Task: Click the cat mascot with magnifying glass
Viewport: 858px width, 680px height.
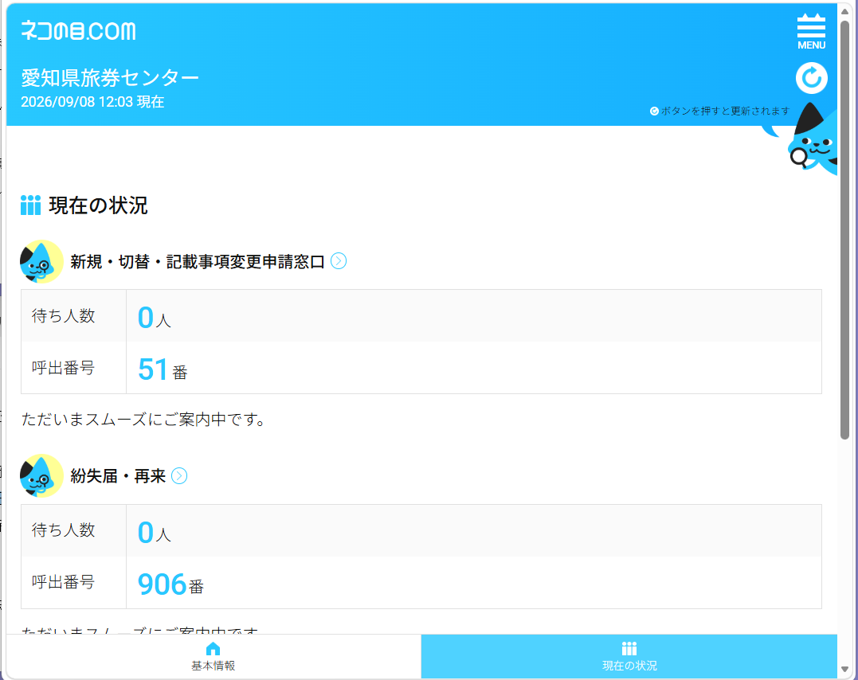Action: click(x=812, y=141)
